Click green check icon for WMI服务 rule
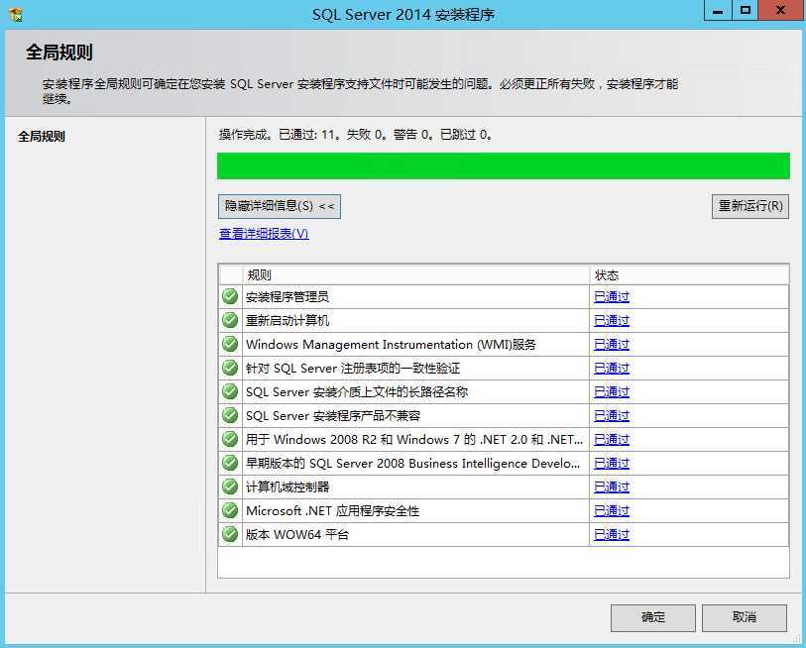 (230, 344)
